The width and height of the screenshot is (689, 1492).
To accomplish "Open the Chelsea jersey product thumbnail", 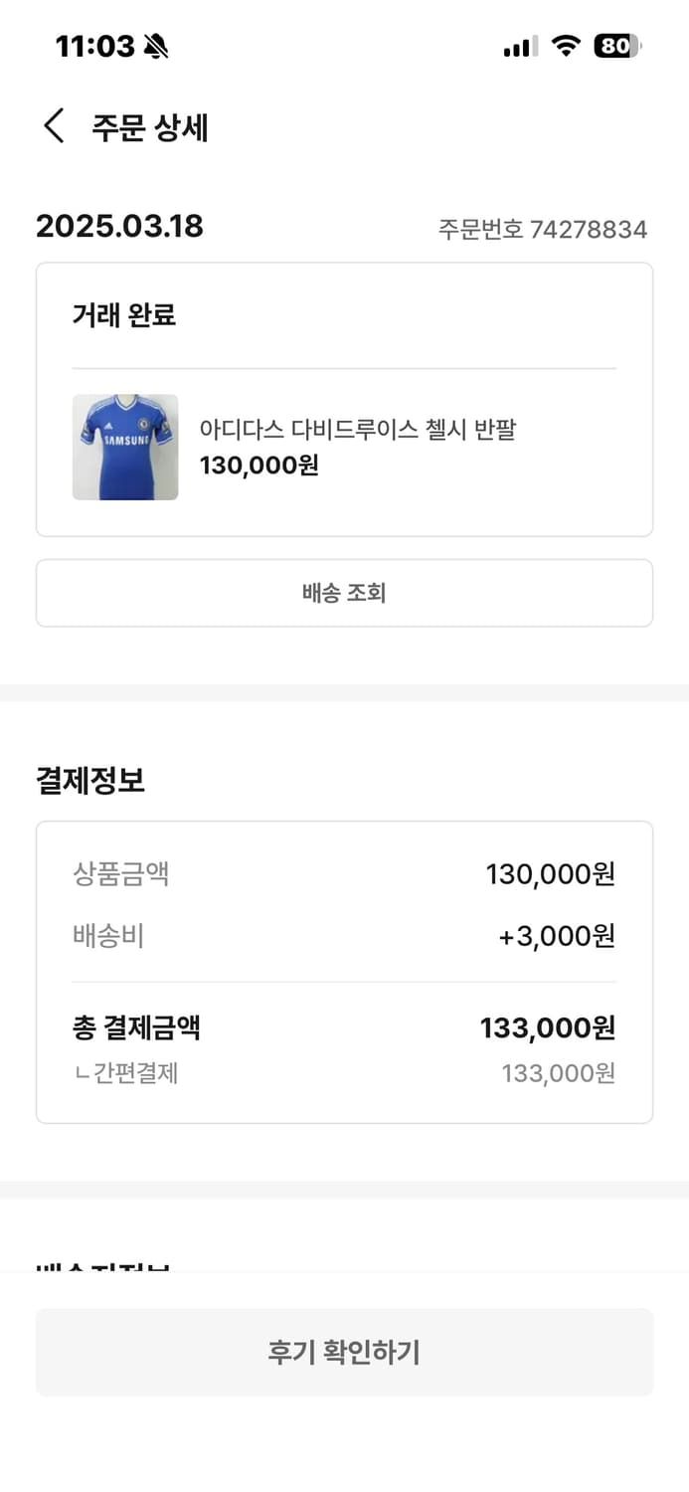I will pos(125,447).
